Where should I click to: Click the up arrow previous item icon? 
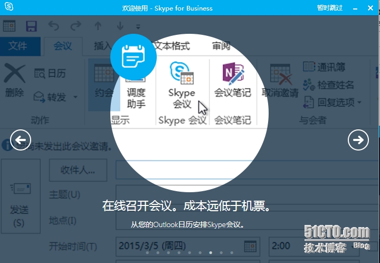point(98,26)
